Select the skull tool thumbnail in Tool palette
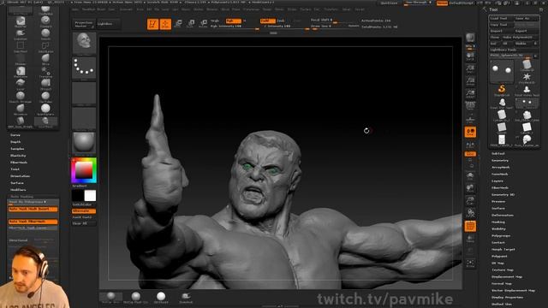The height and width of the screenshot is (308, 548). (527, 140)
